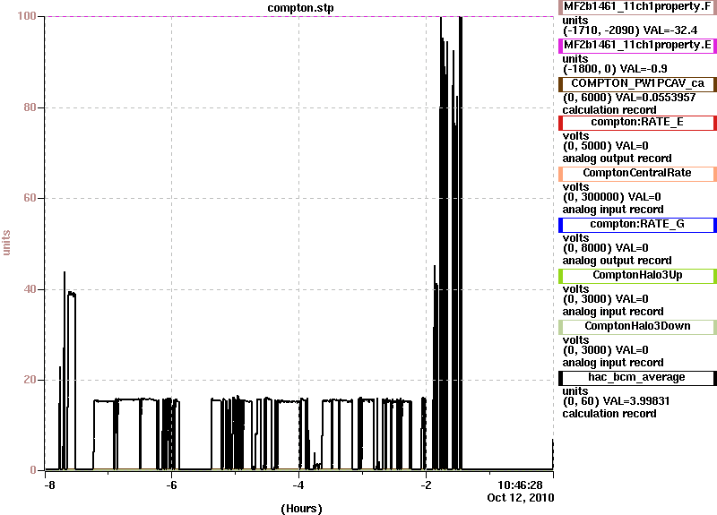The image size is (717, 515).
Task: Click the -8 hours tick label
Action: [49, 485]
